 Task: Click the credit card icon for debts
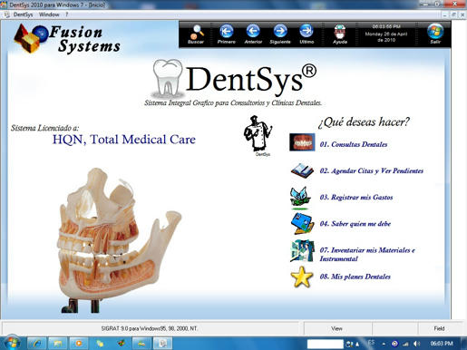coord(302,223)
